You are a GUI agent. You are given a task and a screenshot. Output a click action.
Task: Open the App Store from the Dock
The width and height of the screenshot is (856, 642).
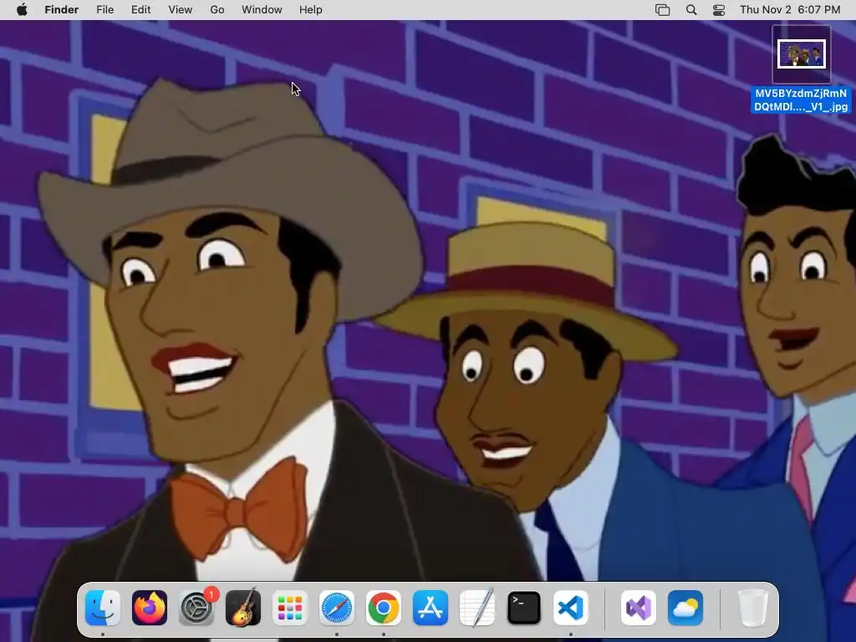click(x=431, y=608)
